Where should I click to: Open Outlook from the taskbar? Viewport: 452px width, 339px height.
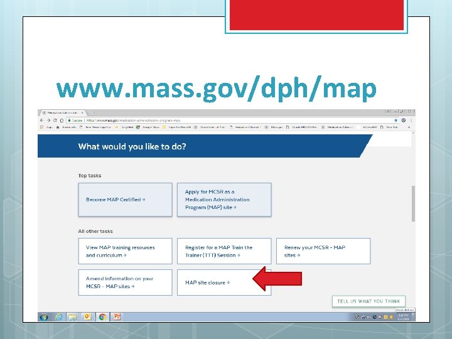pos(87,317)
